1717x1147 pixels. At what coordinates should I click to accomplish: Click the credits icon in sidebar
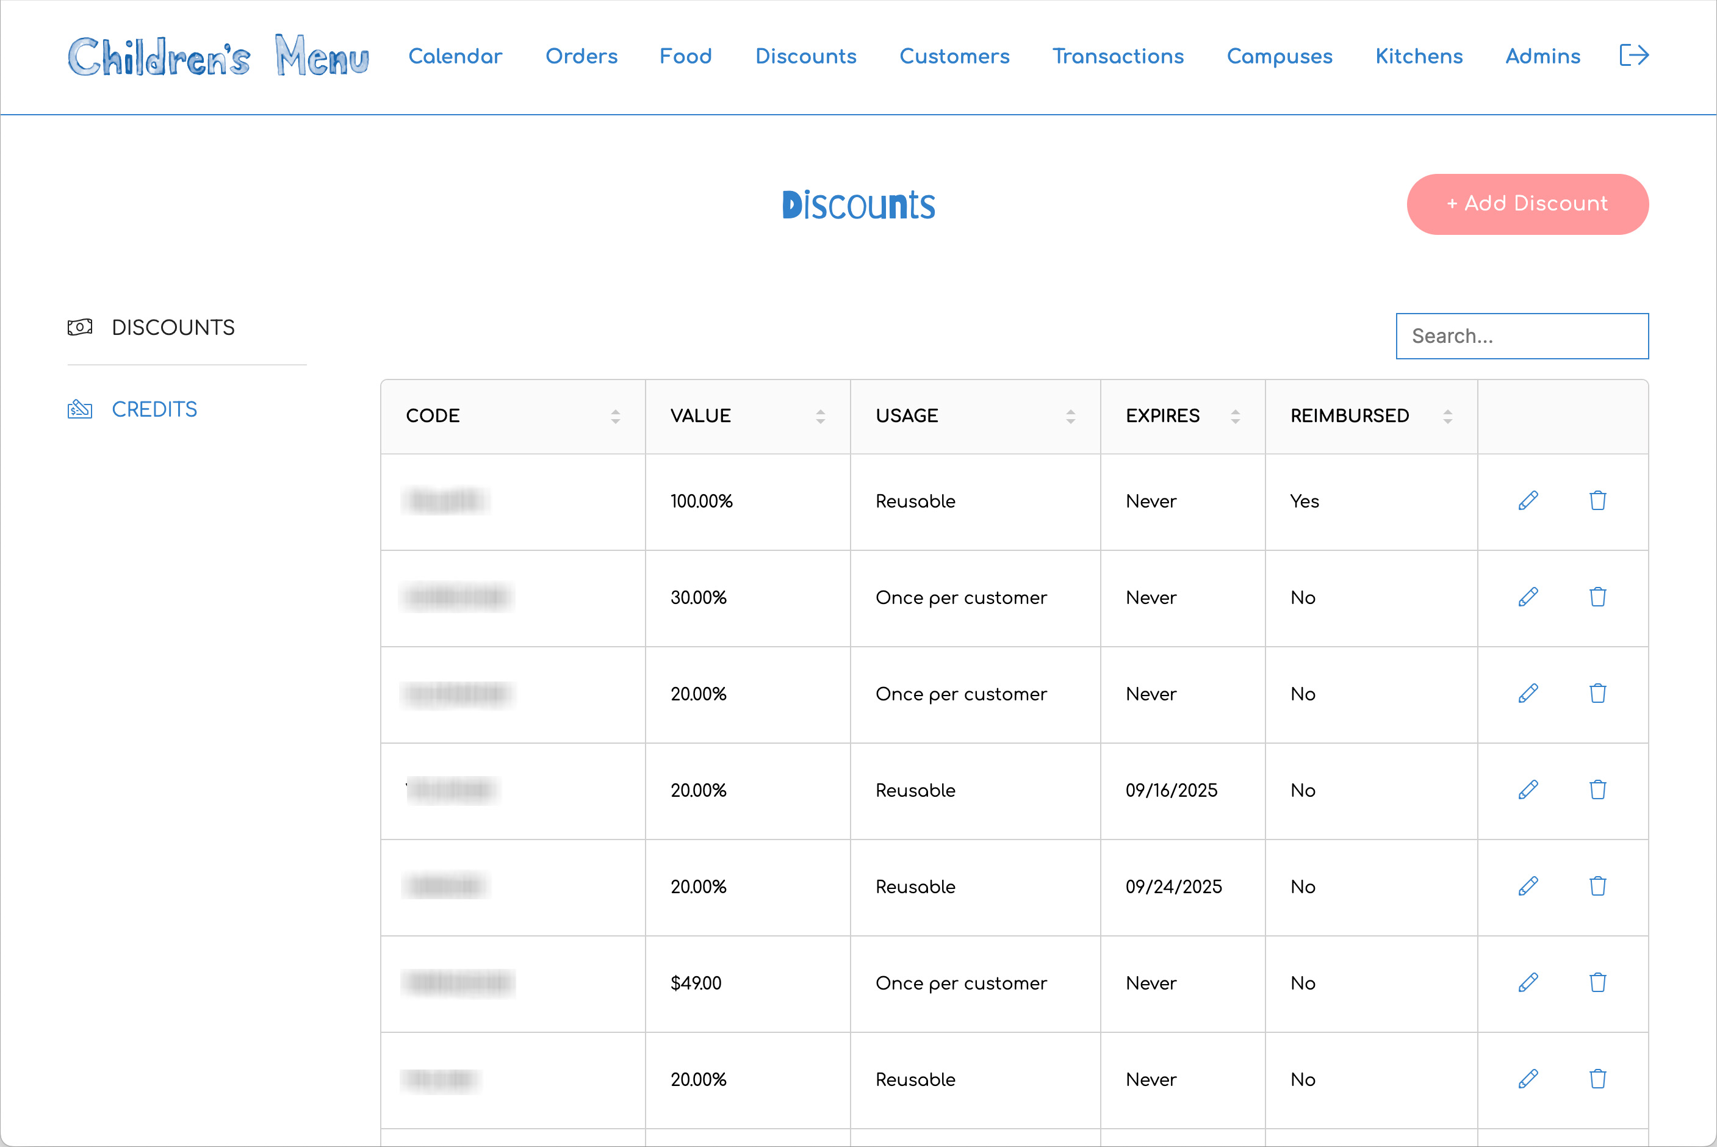tap(80, 409)
